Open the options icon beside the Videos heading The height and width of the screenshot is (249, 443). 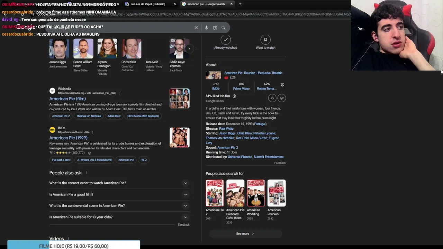point(68,239)
